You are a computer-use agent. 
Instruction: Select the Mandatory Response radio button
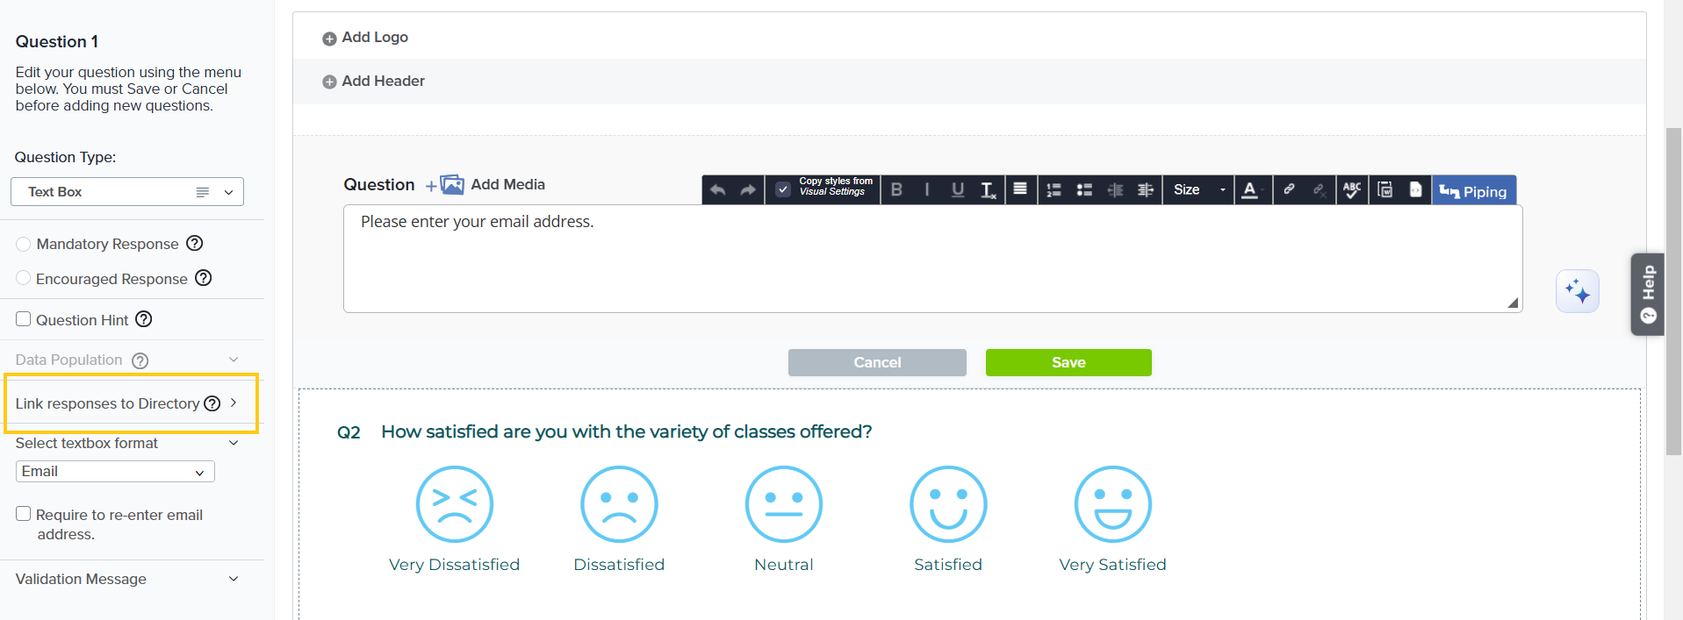(x=24, y=244)
